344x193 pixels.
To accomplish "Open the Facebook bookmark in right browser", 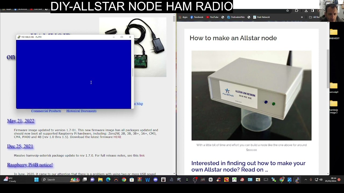I will [197, 17].
